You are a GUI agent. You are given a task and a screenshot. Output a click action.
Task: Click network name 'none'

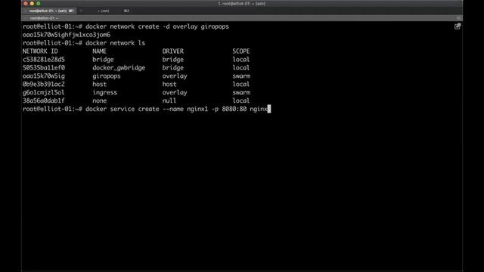(99, 100)
